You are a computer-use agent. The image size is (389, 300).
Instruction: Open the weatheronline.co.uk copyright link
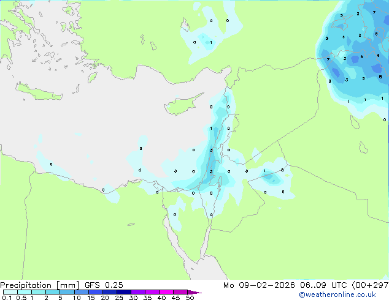pos(337,294)
